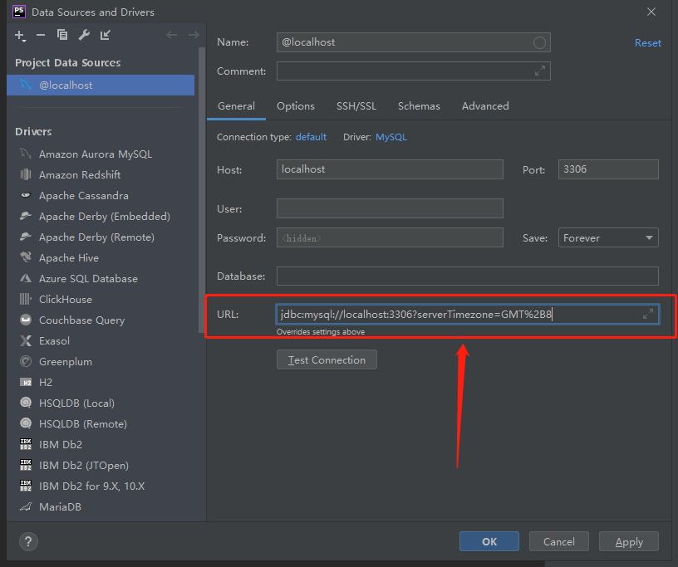Expand the Comment field editor
The height and width of the screenshot is (567, 678).
click(539, 71)
